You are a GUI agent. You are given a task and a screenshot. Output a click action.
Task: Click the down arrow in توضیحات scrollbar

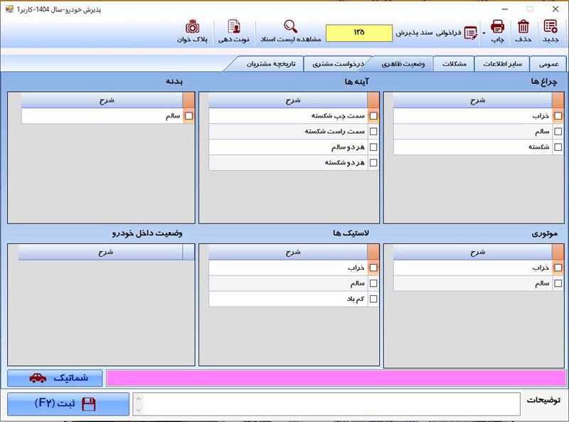tap(138, 410)
